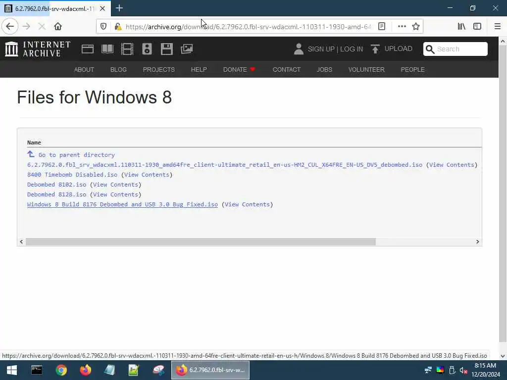The image size is (507, 380).
Task: Go back with the browser back arrow
Action: click(10, 27)
